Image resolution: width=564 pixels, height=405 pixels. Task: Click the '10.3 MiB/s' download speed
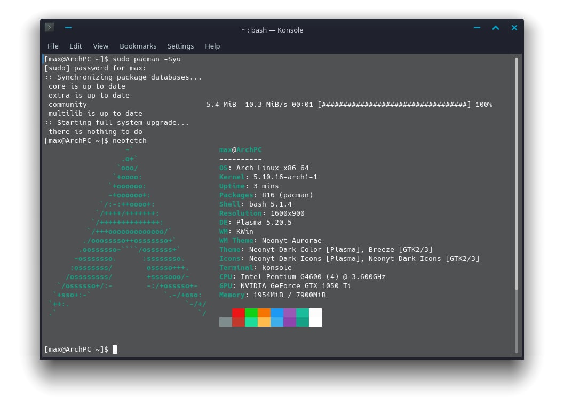point(266,104)
